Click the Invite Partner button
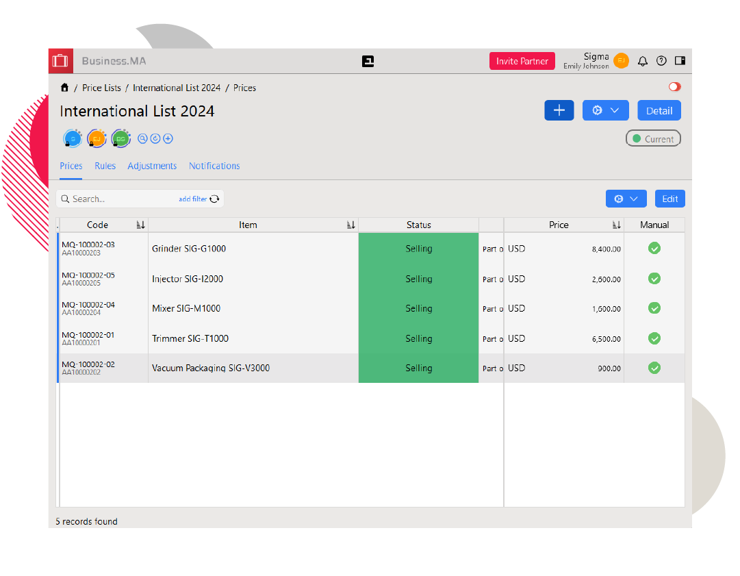The image size is (740, 576). click(522, 61)
